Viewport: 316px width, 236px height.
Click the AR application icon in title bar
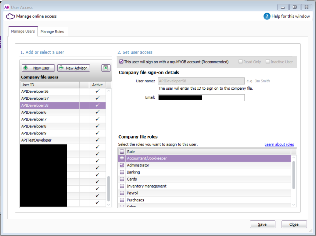coord(7,7)
